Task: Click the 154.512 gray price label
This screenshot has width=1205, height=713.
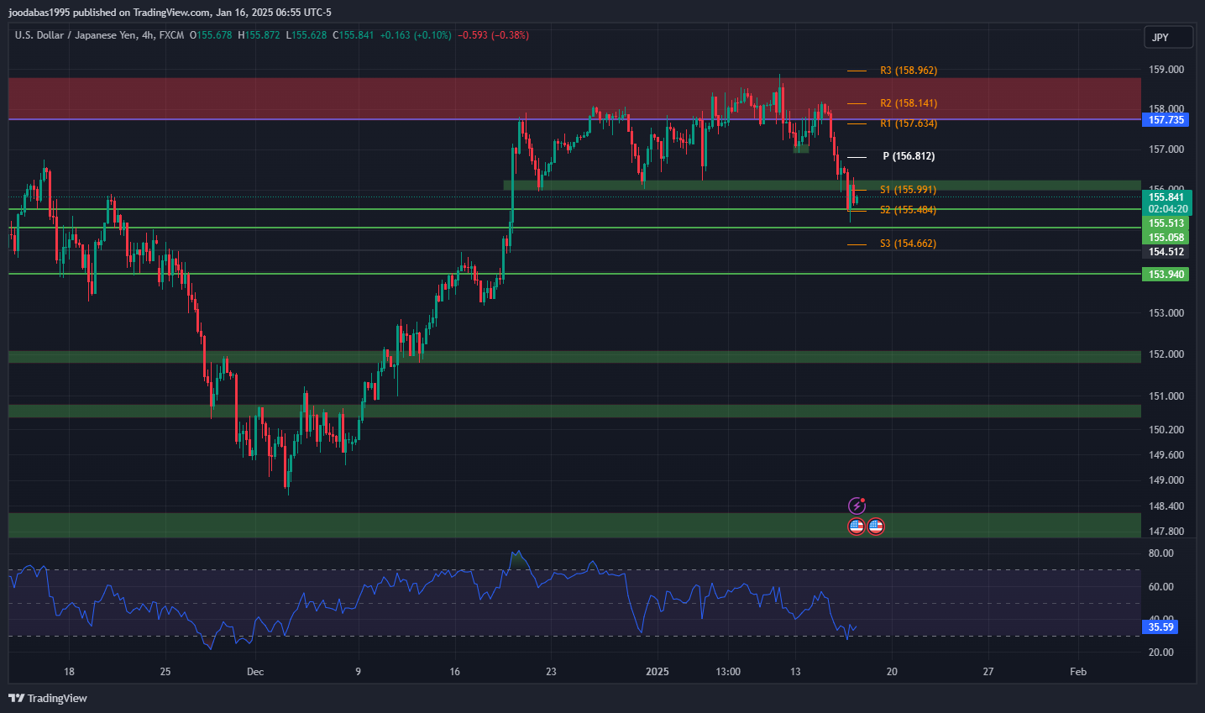Action: point(1166,252)
